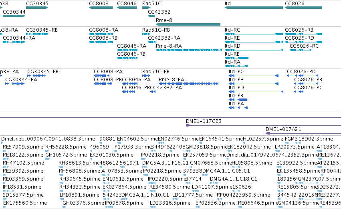
Task: Click protein CG42382-PA
Action: point(153,92)
